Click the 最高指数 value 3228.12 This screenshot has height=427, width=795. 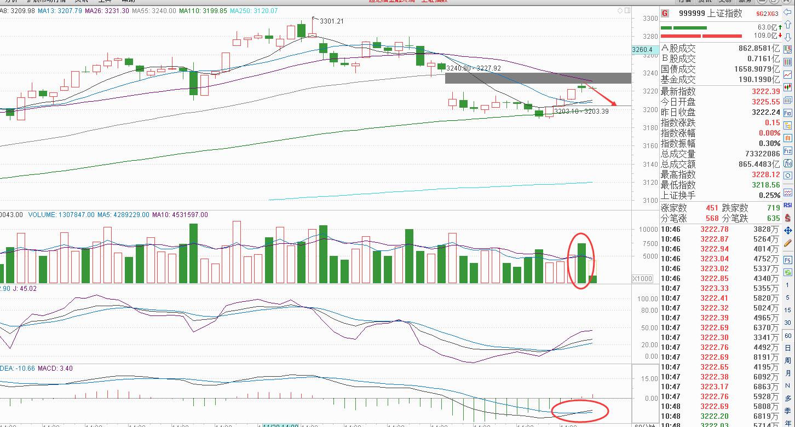[766, 174]
